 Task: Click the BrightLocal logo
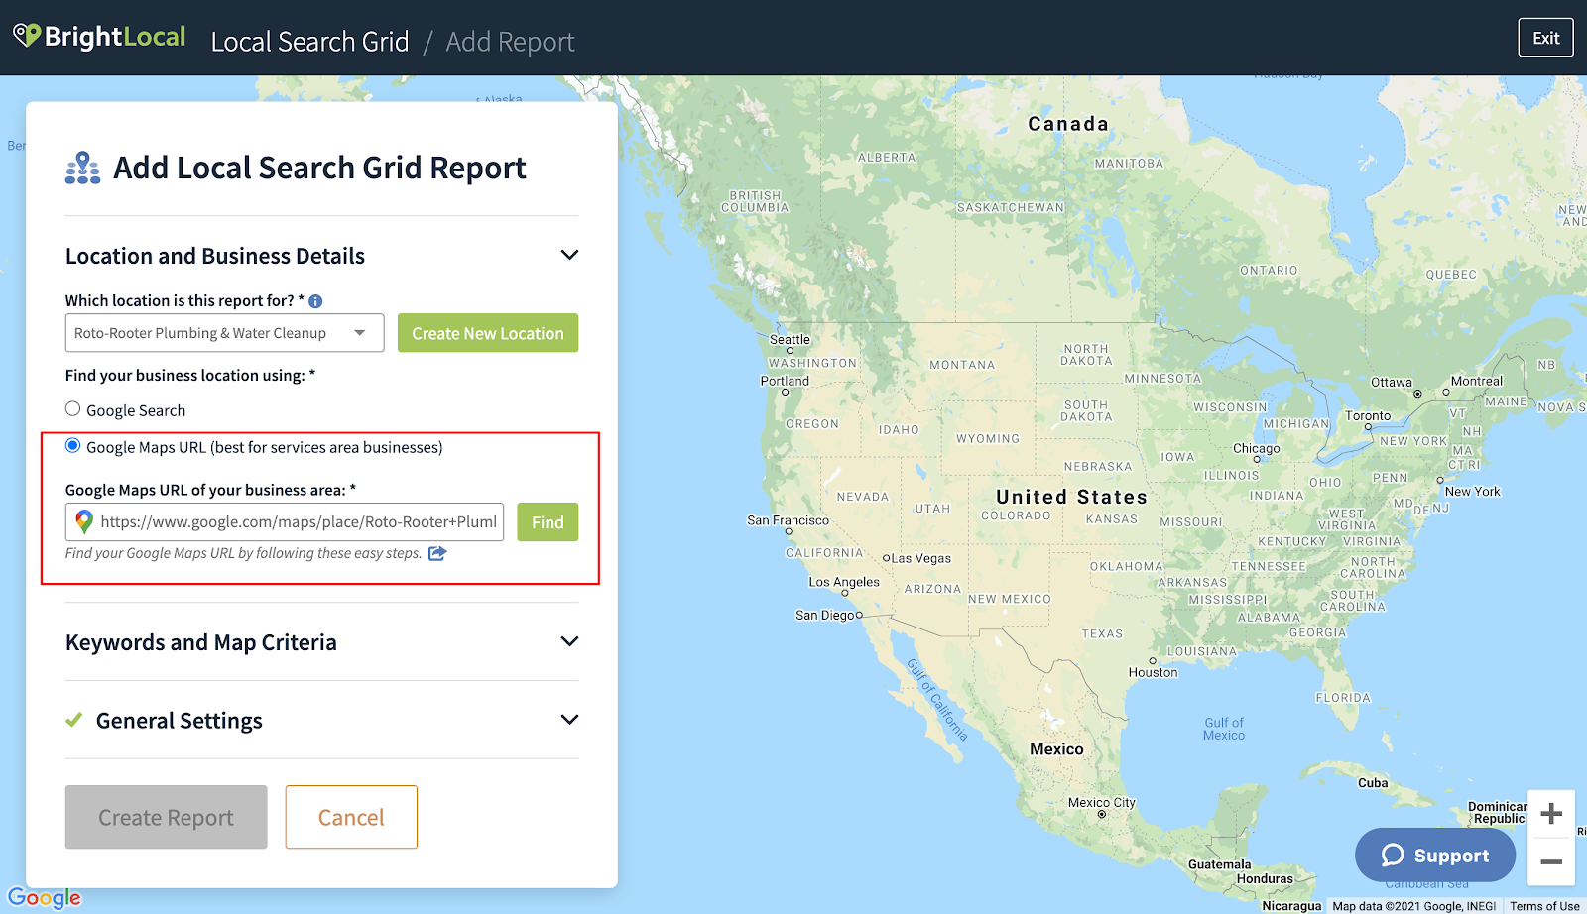[99, 37]
